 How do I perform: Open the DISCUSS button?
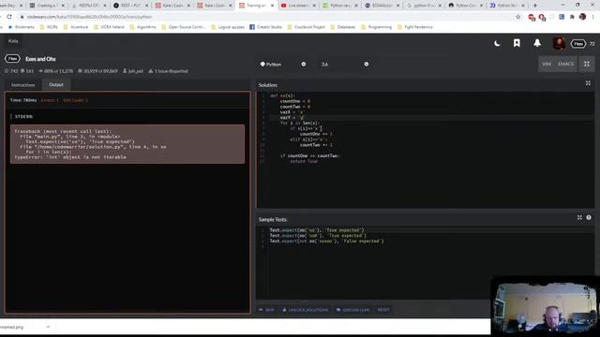click(352, 310)
